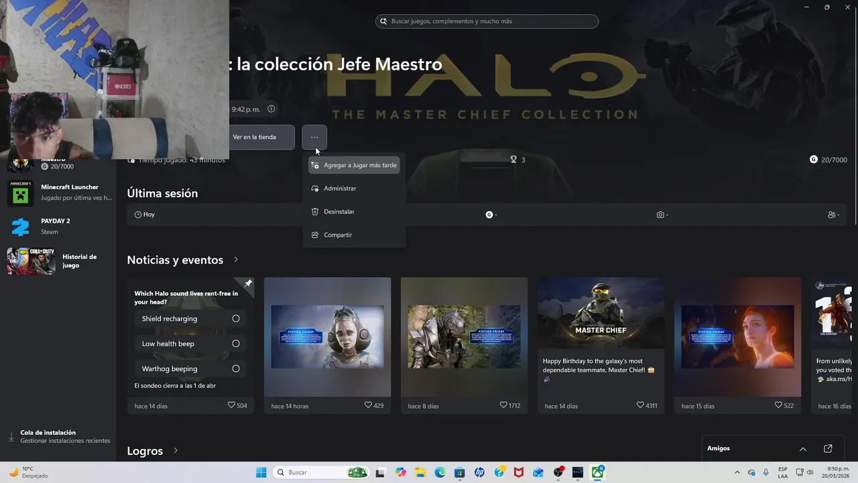858x483 pixels.
Task: Like the post with 429 likes
Action: 368,405
